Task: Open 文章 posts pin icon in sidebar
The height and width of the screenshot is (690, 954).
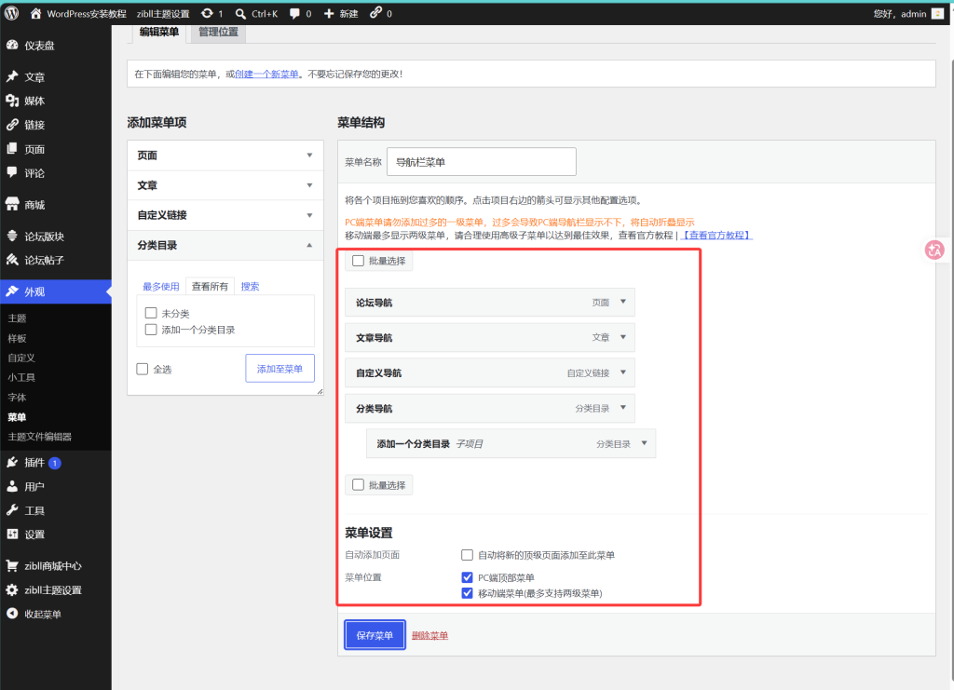Action: point(12,76)
